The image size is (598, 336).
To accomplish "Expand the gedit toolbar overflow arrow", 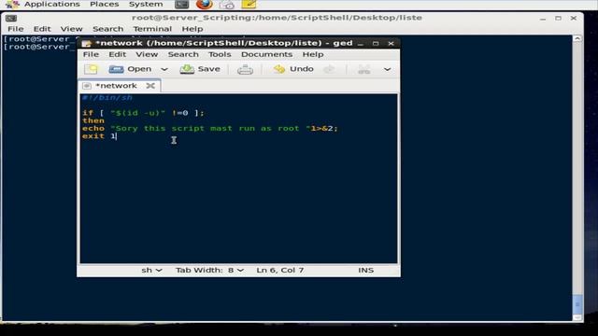I will 387,69.
